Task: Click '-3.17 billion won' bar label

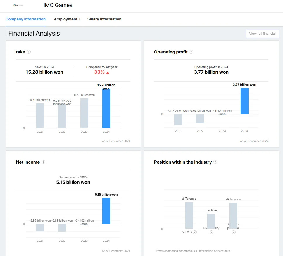Action: tap(178, 110)
